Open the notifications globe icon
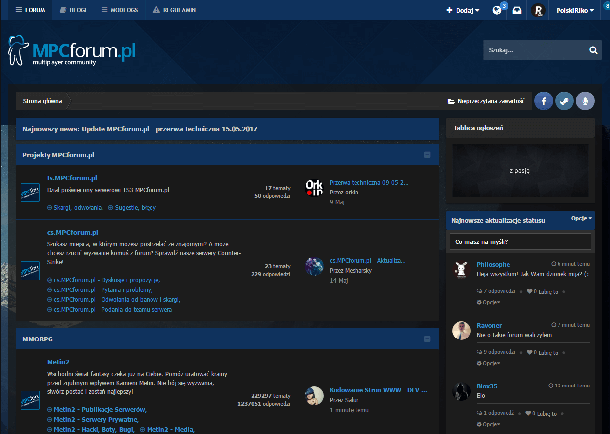610x434 pixels. point(497,10)
